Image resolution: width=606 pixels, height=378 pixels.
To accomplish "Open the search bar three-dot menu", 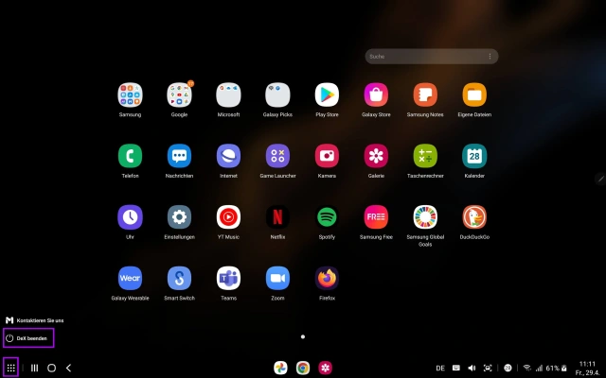I will (x=490, y=57).
